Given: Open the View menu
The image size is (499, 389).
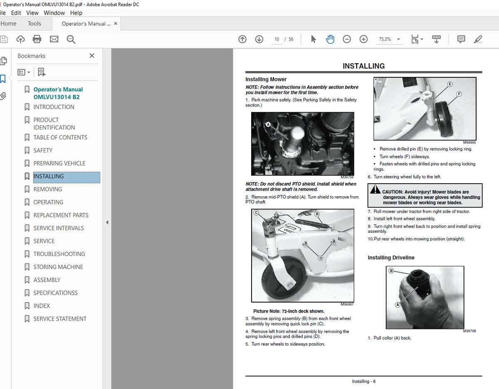Looking at the screenshot, I should [32, 13].
